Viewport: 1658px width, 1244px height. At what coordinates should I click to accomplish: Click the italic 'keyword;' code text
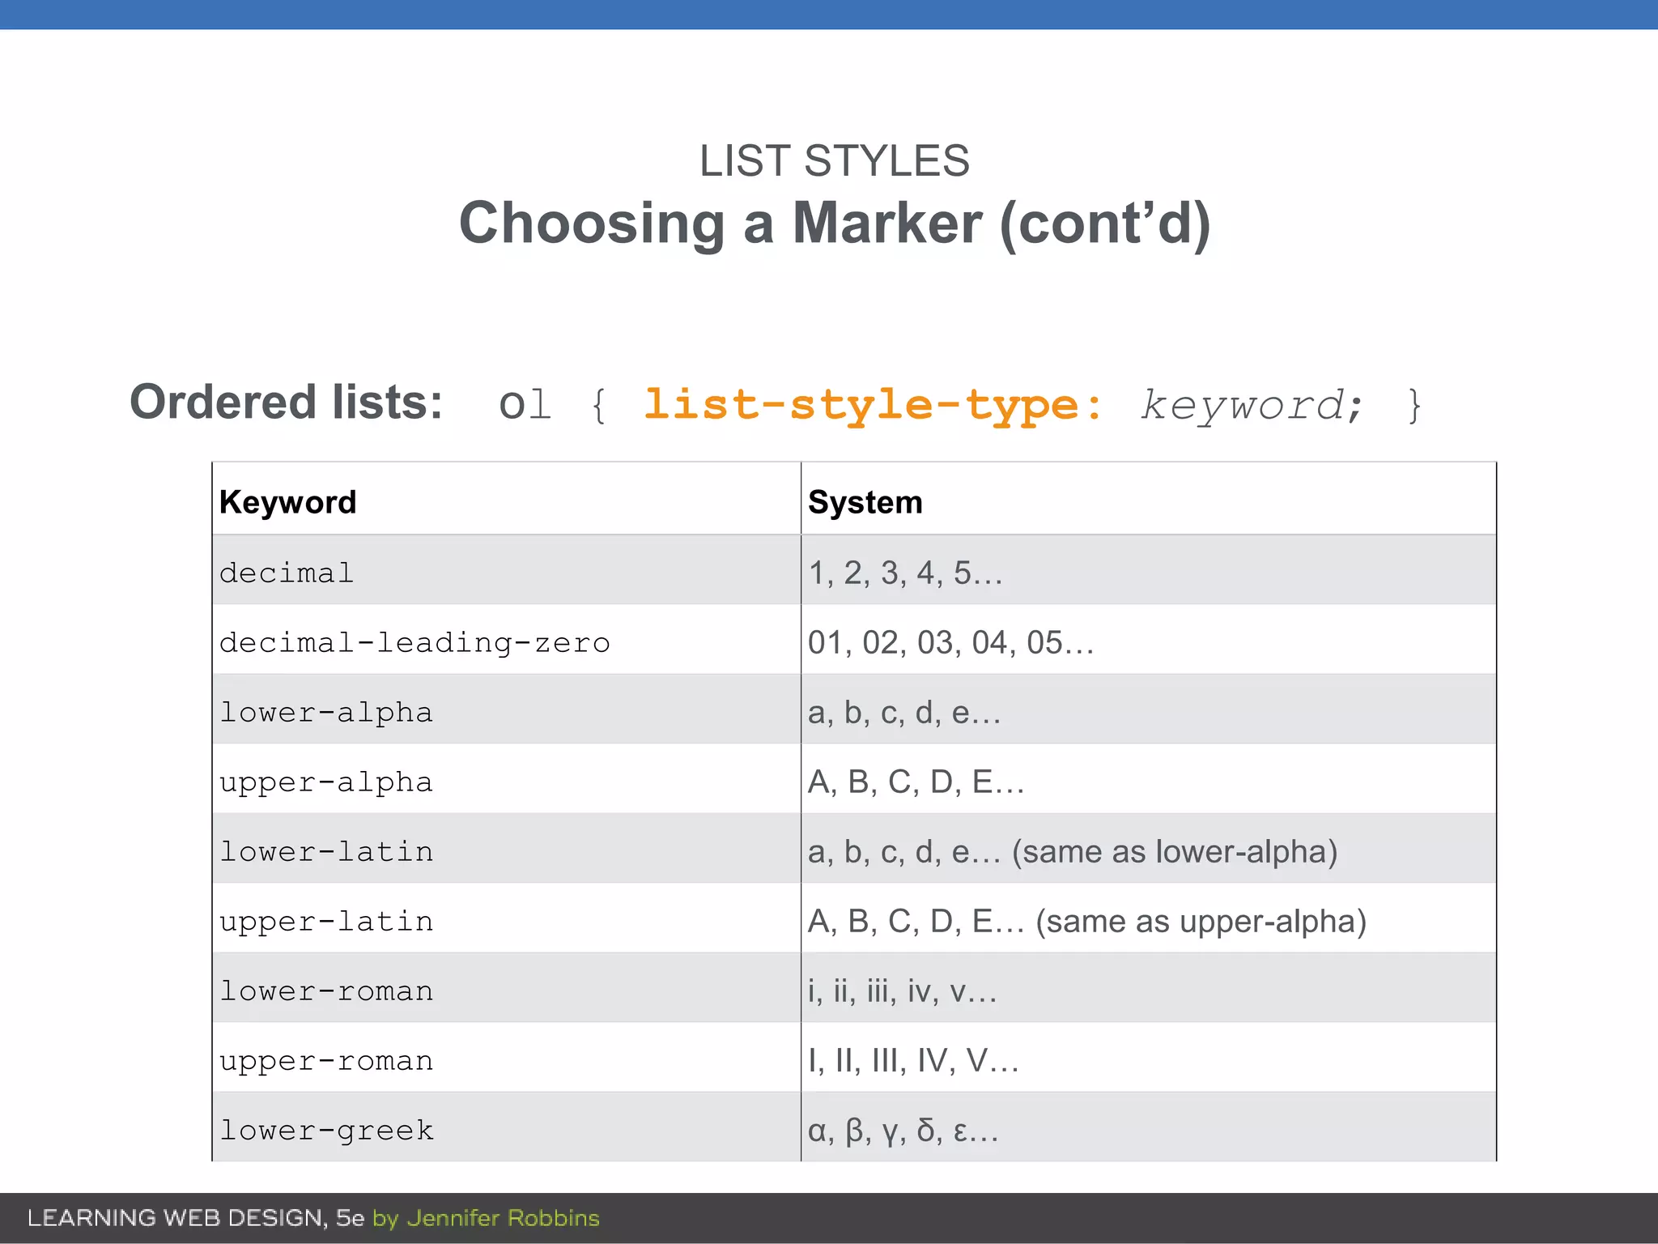coord(1252,405)
